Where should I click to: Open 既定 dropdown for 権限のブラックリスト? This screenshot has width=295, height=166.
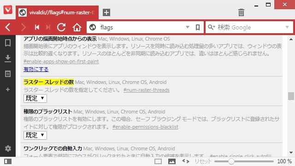pos(35,135)
